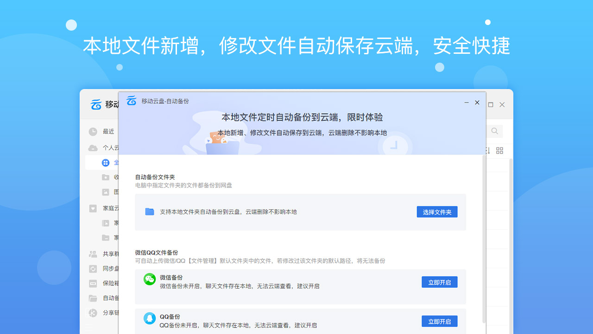Close the 移动云盘-自动备份 dialog

477,103
